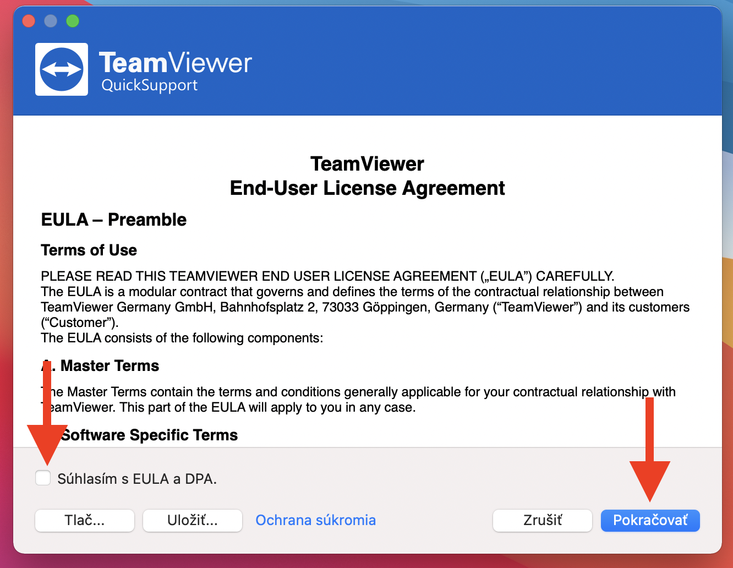Screen dimensions: 733x568
Task: Click the Master Terms section heading
Action: [x=110, y=365]
